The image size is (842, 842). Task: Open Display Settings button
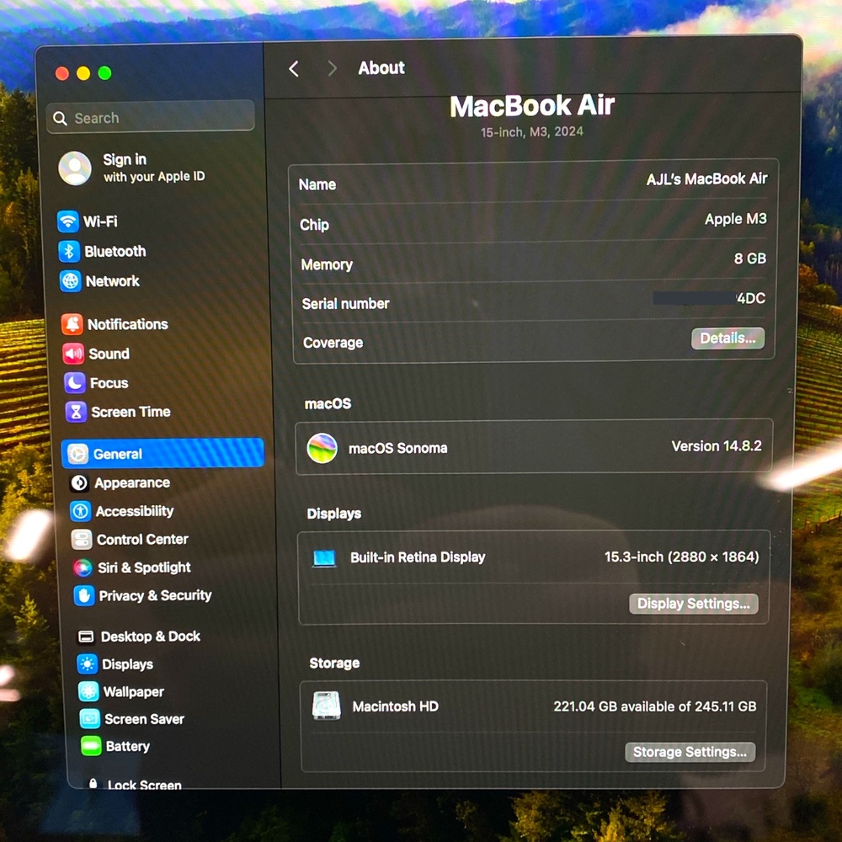tap(693, 604)
